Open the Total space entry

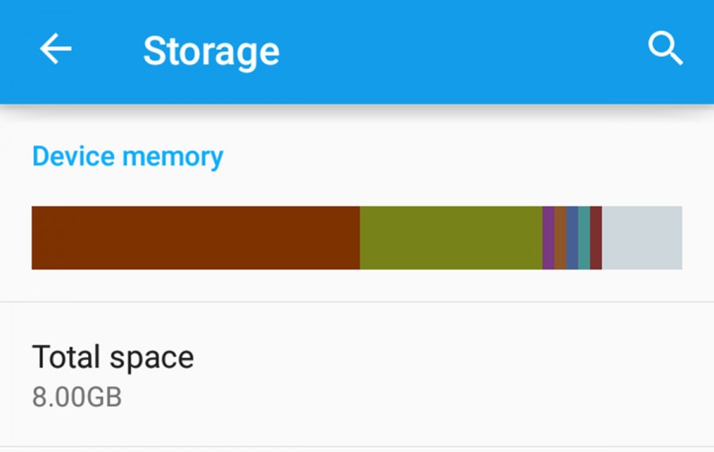(357, 374)
